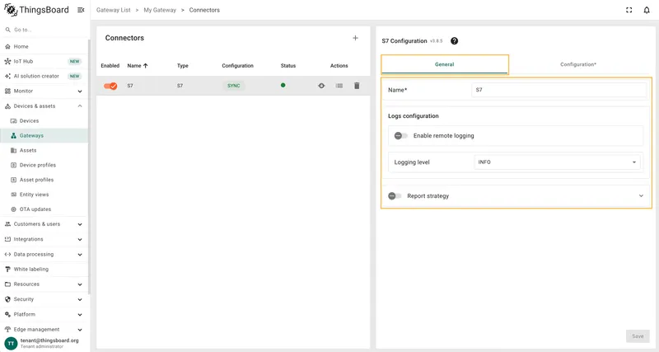This screenshot has height=352, width=659.
Task: Expand the Integrations chevron
Action: tap(80, 240)
